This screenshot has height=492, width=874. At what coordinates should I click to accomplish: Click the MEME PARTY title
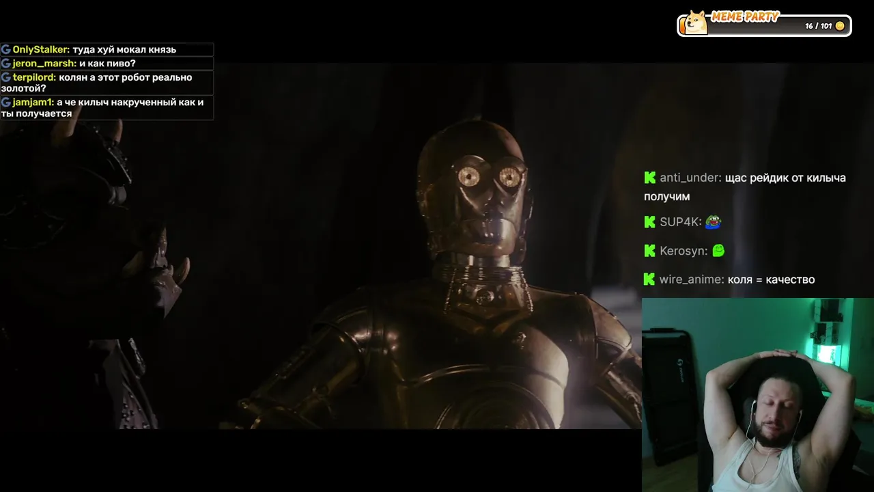[745, 17]
